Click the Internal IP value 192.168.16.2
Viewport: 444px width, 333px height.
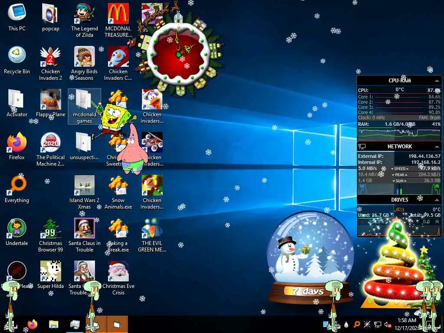426,162
